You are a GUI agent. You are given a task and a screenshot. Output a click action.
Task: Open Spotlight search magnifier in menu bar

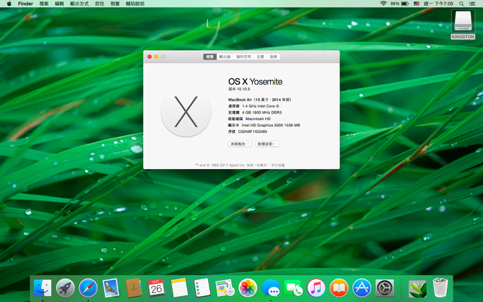coord(462,4)
